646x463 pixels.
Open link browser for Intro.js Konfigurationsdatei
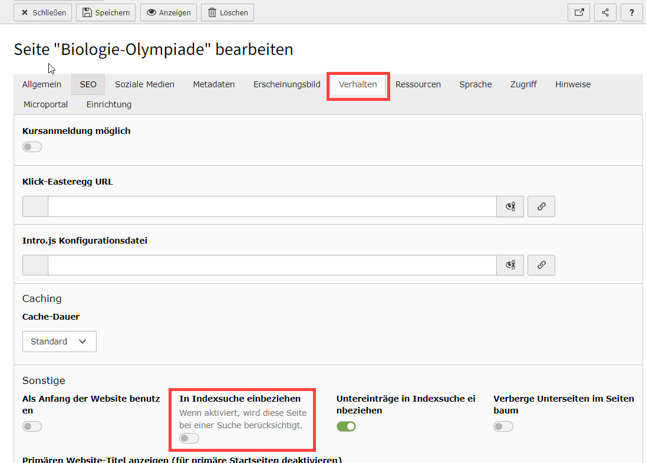pos(541,265)
